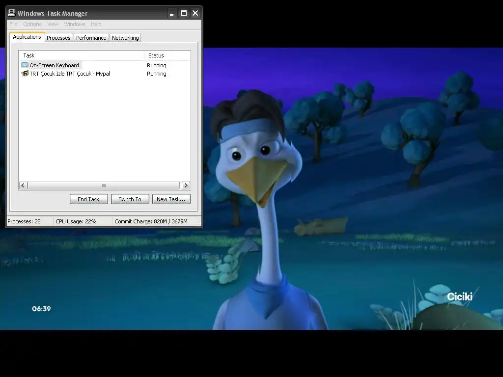The image size is (503, 377).
Task: Select the On-Screen Keyboard task row
Action: click(104, 65)
